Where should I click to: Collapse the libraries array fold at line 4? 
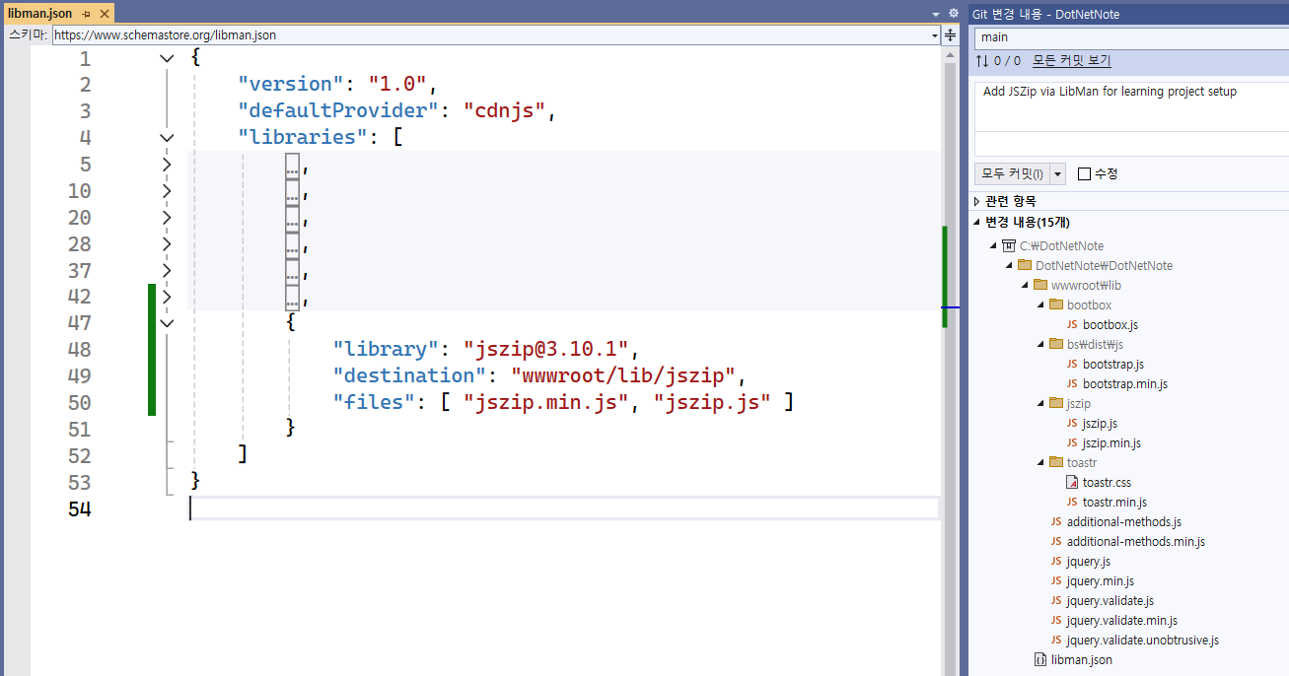click(166, 137)
